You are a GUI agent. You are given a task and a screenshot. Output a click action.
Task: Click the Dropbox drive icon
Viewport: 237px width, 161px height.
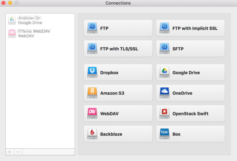click(92, 72)
